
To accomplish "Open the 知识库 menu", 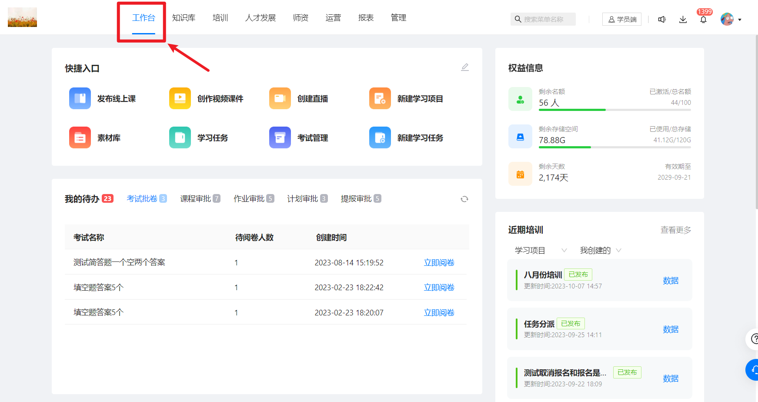I will [x=184, y=18].
